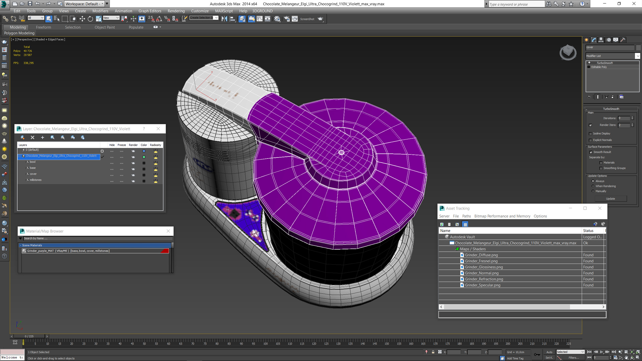
Task: Collapse the TurboSmooth rollout
Action: tap(611, 109)
